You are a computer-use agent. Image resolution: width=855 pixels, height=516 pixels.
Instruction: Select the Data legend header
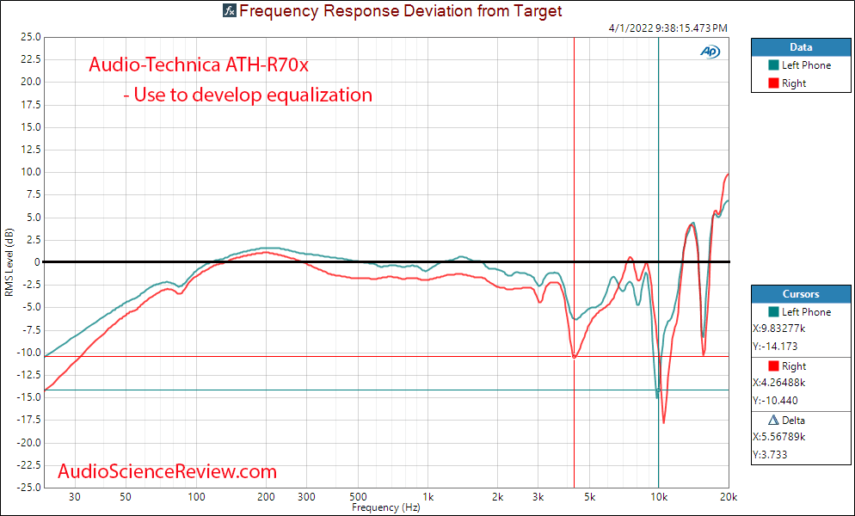click(801, 47)
